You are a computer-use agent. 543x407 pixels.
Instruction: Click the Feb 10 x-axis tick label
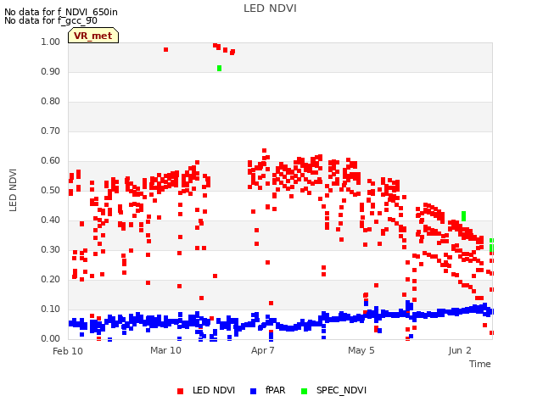click(68, 351)
